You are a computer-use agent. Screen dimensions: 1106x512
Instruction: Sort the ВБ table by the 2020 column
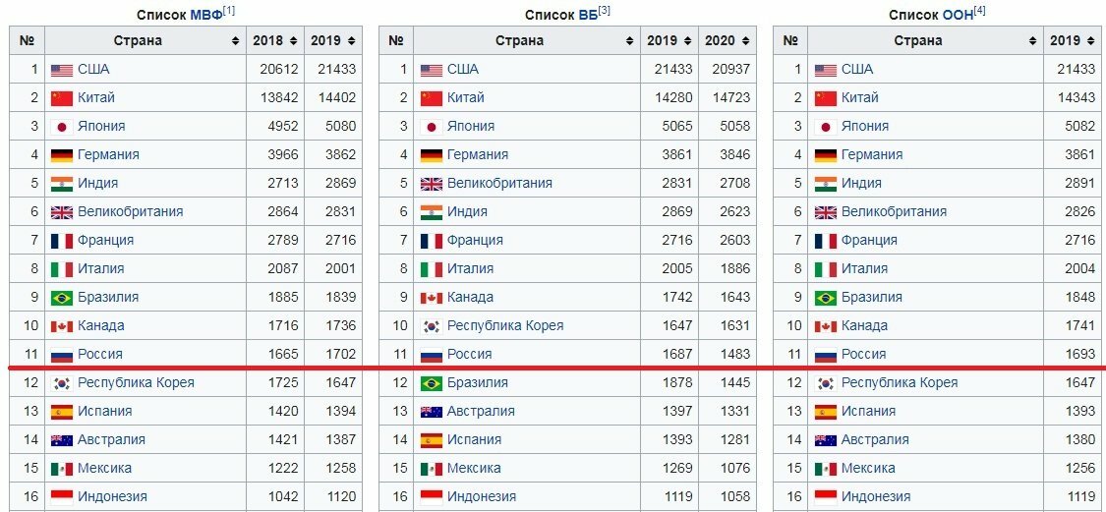click(745, 41)
